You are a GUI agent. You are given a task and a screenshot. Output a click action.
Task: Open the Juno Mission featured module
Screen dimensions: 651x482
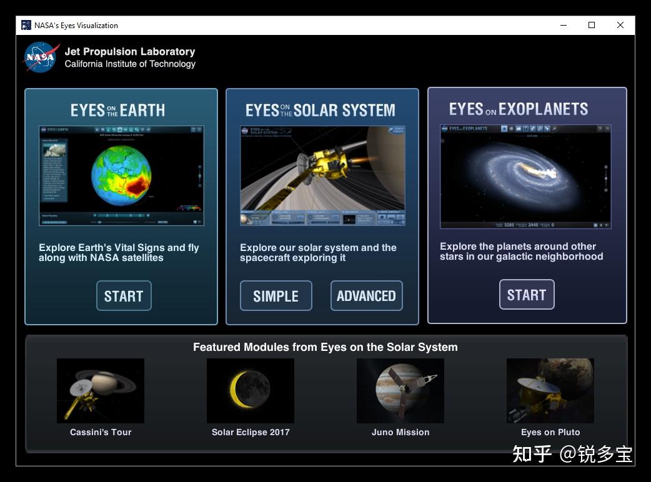[x=400, y=390]
